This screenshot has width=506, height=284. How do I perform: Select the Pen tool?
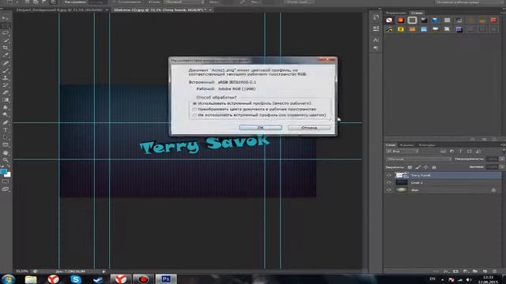[6, 122]
